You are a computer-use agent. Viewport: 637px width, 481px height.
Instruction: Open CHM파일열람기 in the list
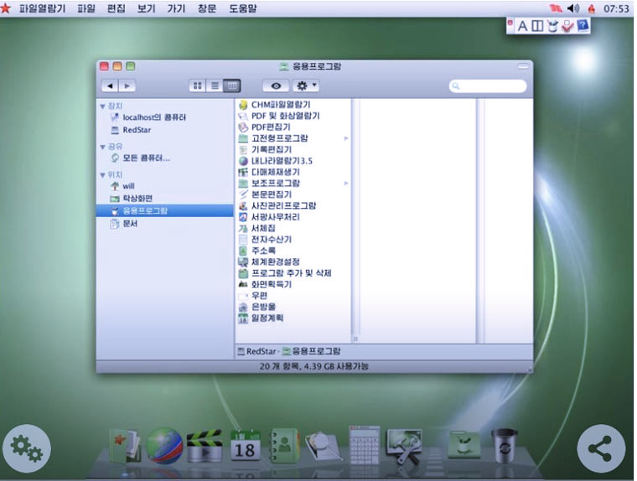click(280, 105)
